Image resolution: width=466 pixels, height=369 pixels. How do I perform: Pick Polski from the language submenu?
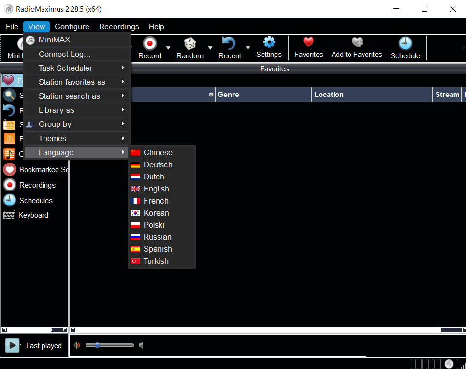(x=162, y=225)
